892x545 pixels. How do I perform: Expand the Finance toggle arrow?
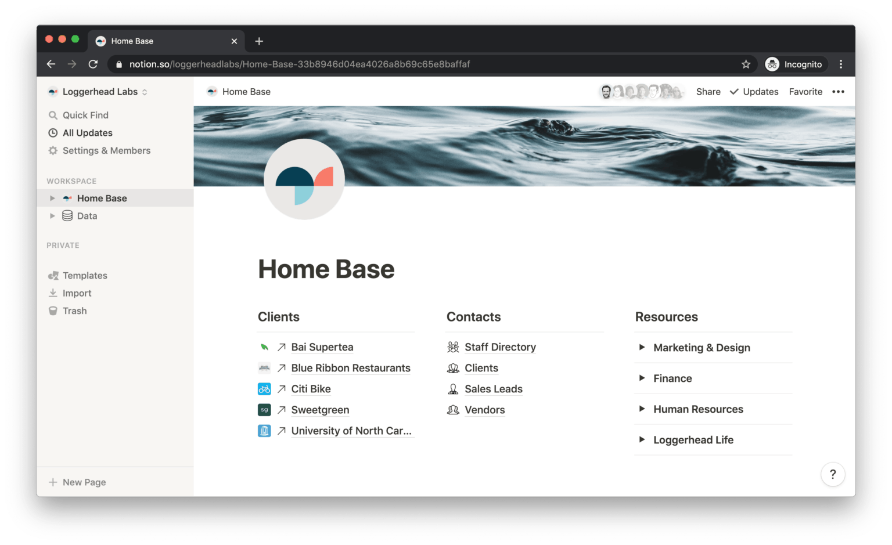[x=642, y=378]
